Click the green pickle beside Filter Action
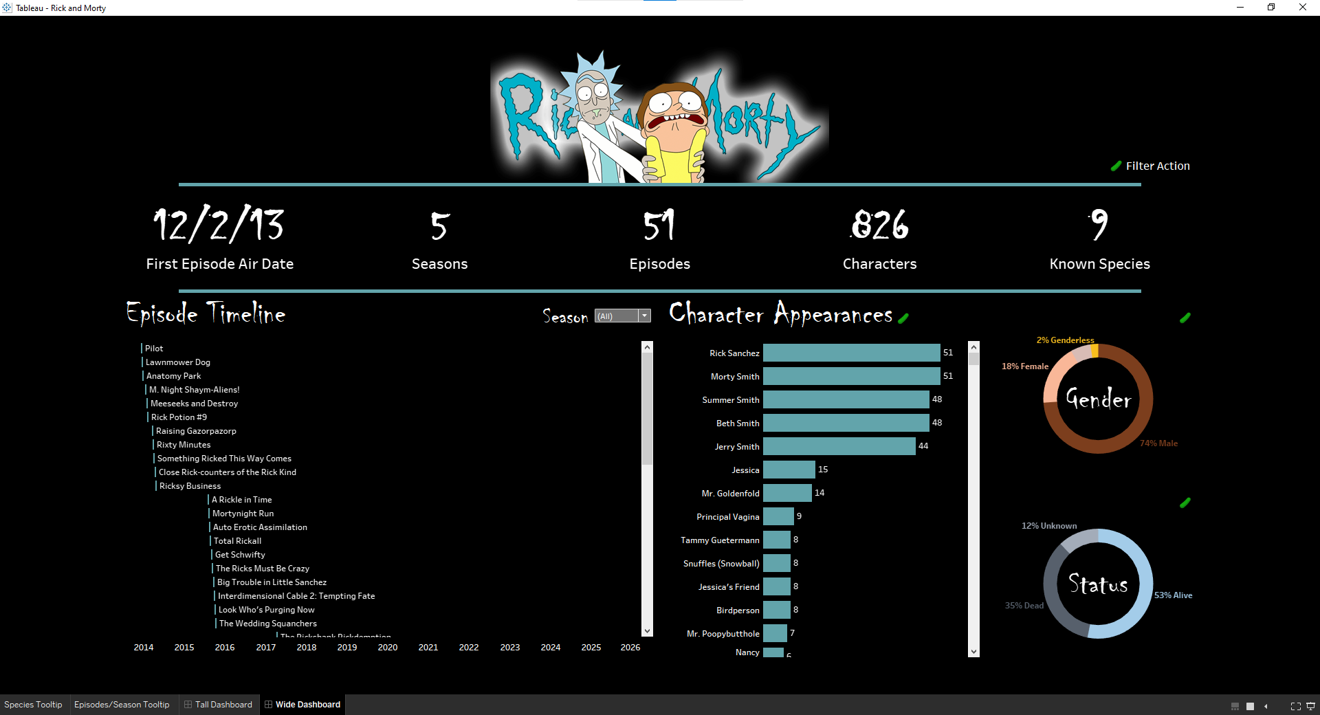The image size is (1320, 715). (x=1116, y=166)
